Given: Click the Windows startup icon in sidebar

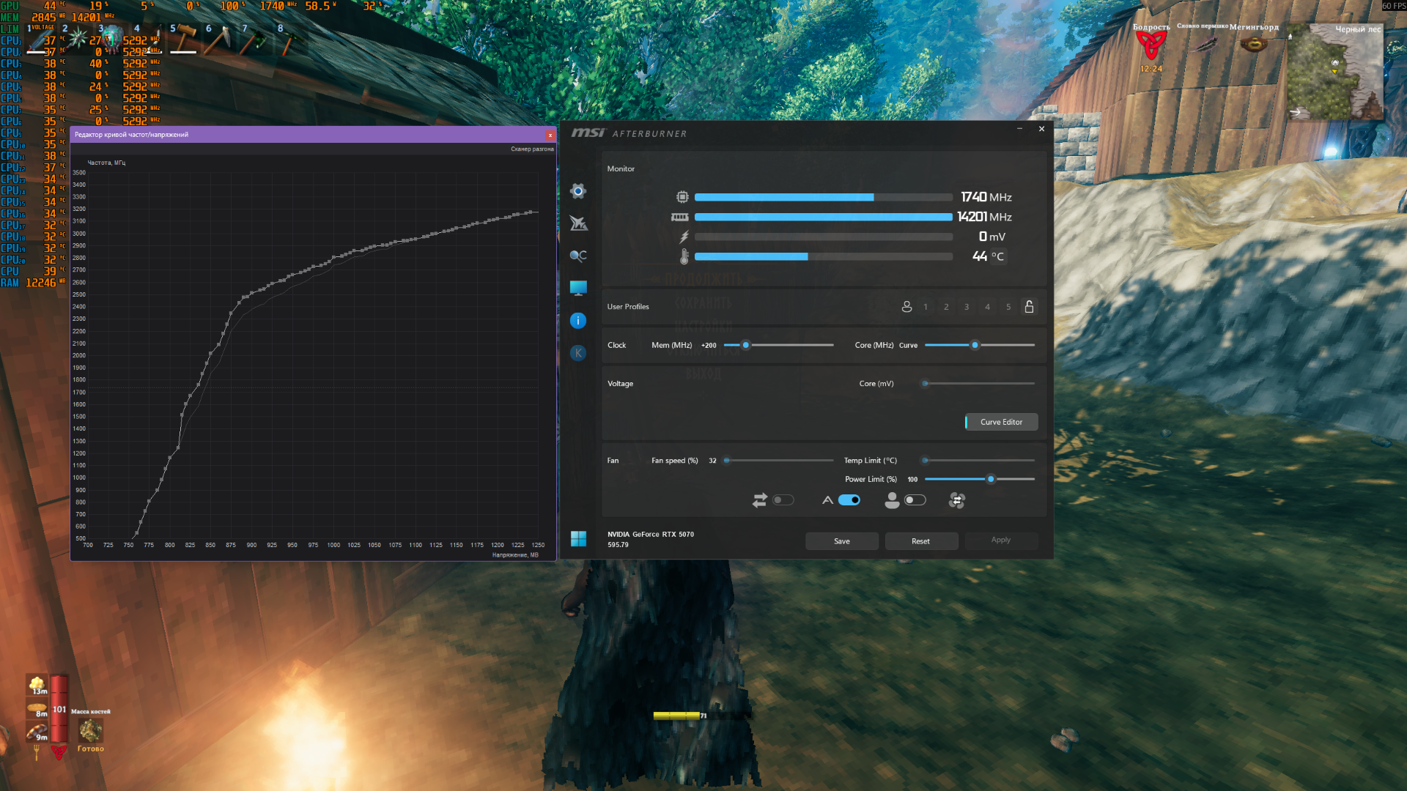Looking at the screenshot, I should coord(578,539).
